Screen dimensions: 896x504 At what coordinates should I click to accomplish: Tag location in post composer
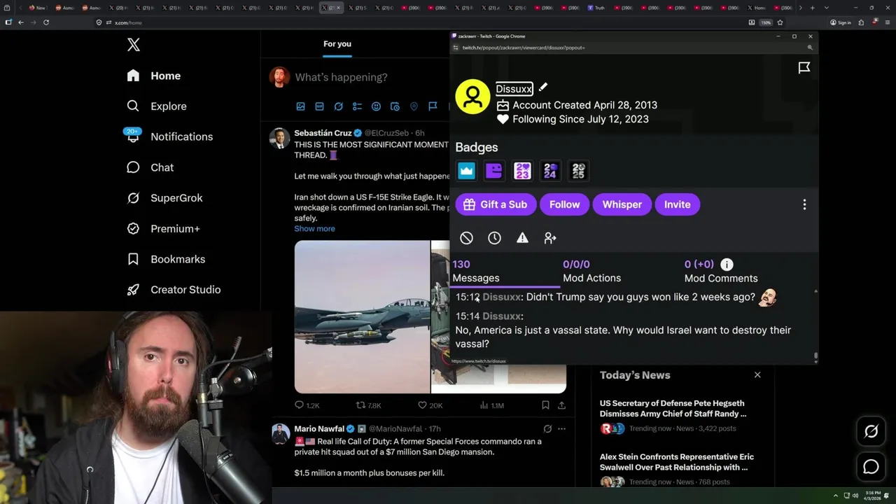tap(414, 106)
